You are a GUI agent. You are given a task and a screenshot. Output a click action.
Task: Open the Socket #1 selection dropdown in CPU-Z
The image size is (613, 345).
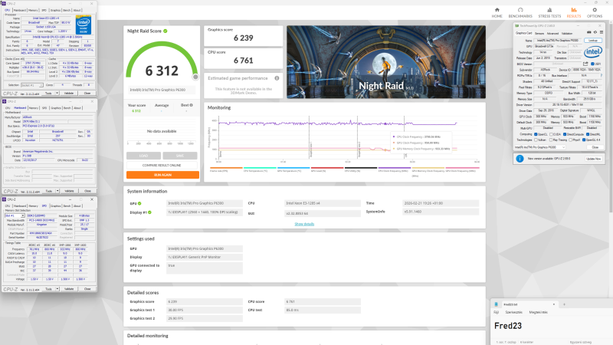(x=32, y=85)
